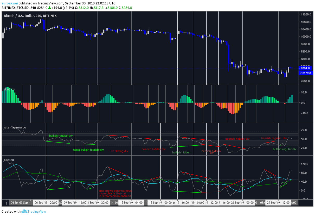
Task: Click the '05 Sep '19' date marker
Action: click(25, 202)
